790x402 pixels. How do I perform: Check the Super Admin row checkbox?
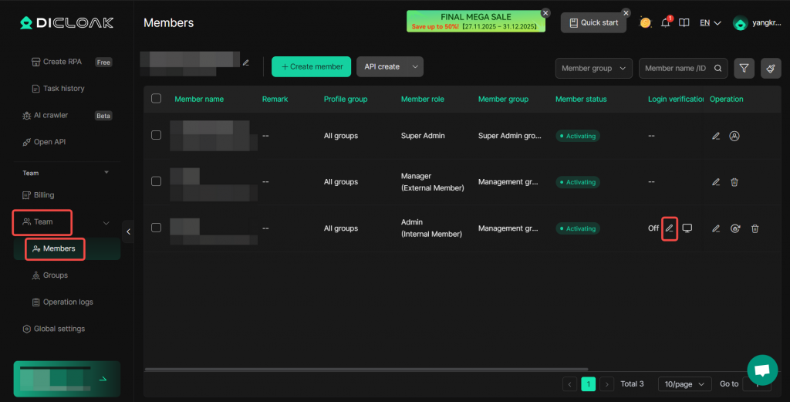(x=157, y=136)
